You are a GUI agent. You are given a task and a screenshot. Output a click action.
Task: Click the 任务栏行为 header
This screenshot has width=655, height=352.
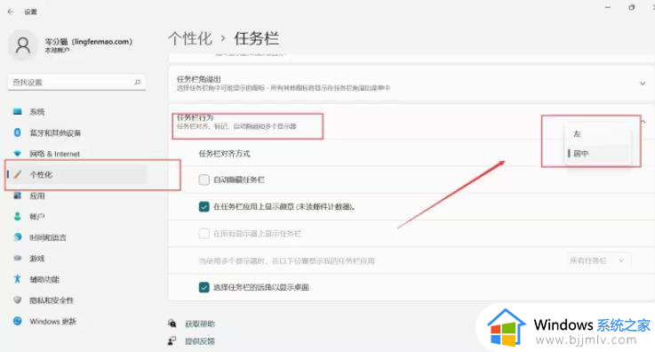pyautogui.click(x=195, y=117)
